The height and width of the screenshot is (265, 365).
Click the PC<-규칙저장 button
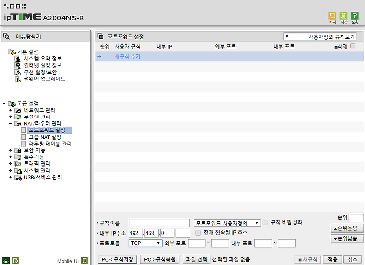point(118,259)
